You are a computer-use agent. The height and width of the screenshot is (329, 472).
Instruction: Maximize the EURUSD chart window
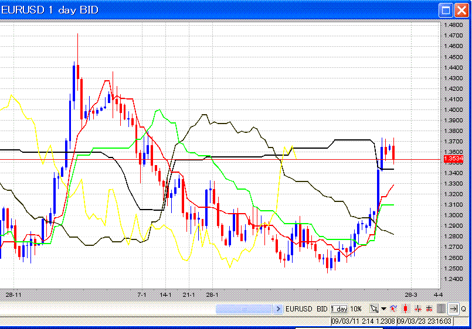point(446,10)
